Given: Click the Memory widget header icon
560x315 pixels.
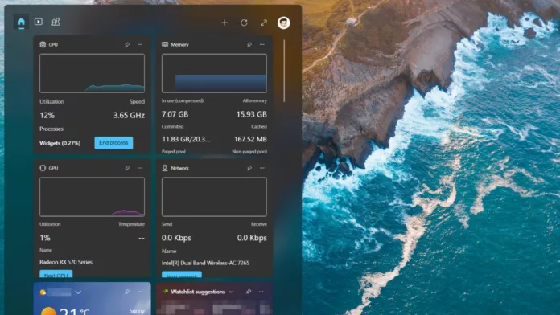Looking at the screenshot, I should pos(165,44).
